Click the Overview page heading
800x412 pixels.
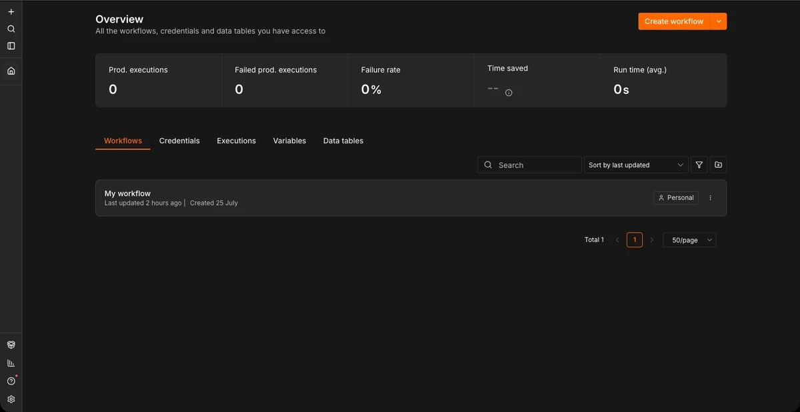pyautogui.click(x=119, y=19)
